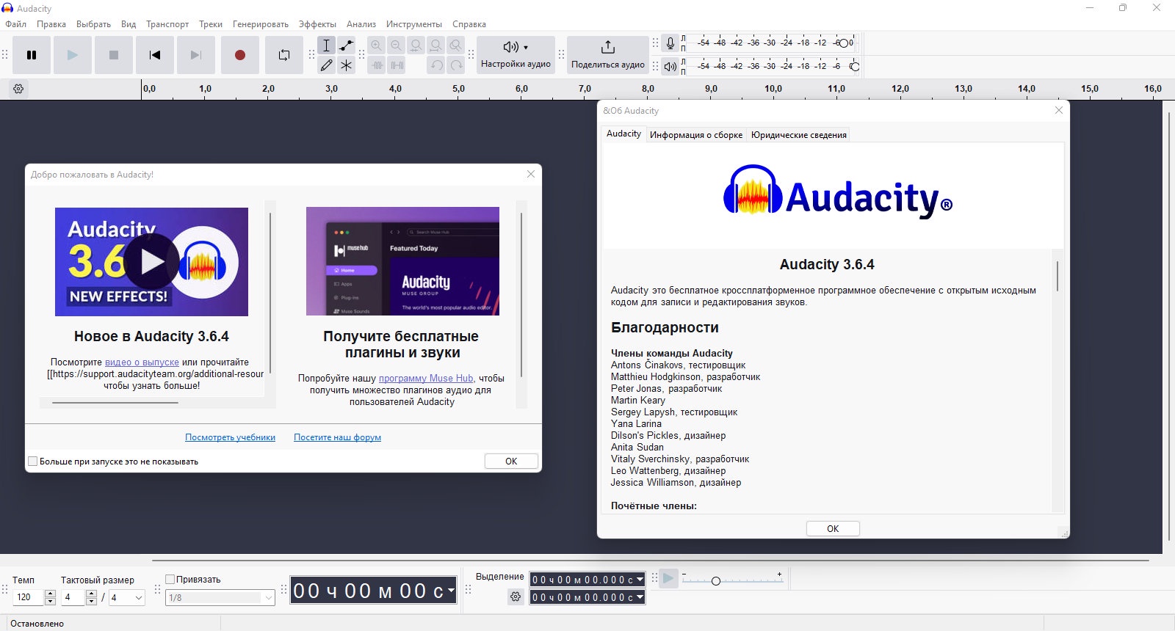Open the Настройки аудио dropdown button
This screenshot has height=631, width=1175.
516,55
